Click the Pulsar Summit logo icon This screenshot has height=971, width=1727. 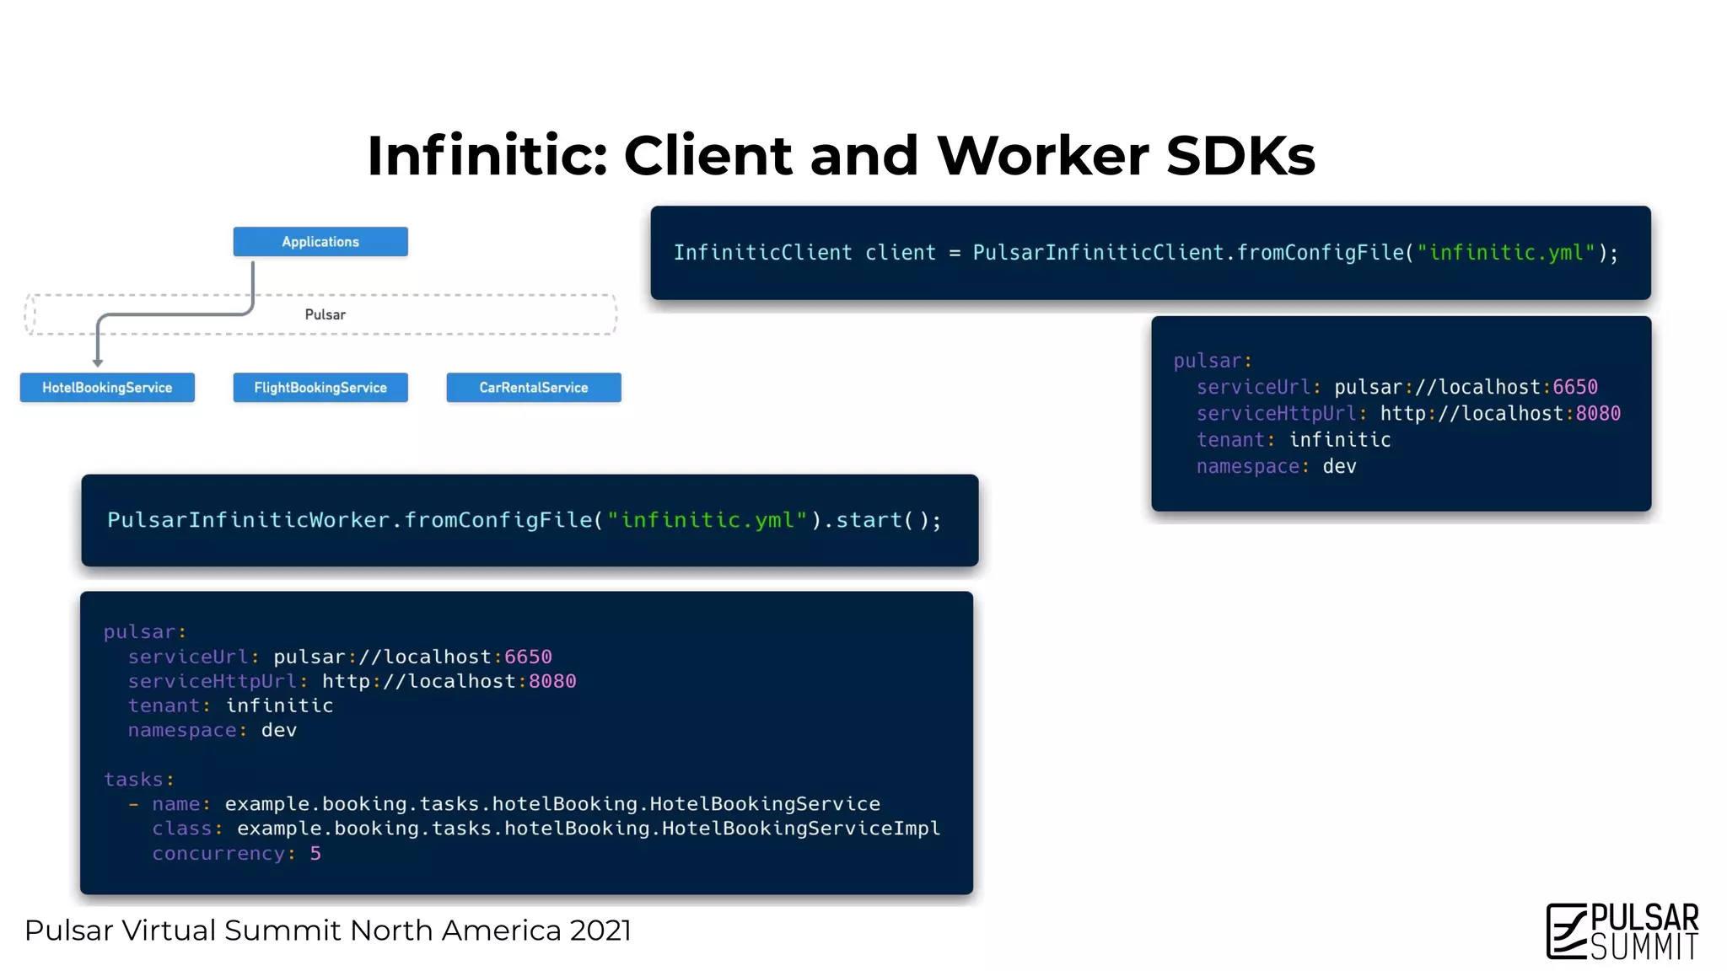point(1622,931)
